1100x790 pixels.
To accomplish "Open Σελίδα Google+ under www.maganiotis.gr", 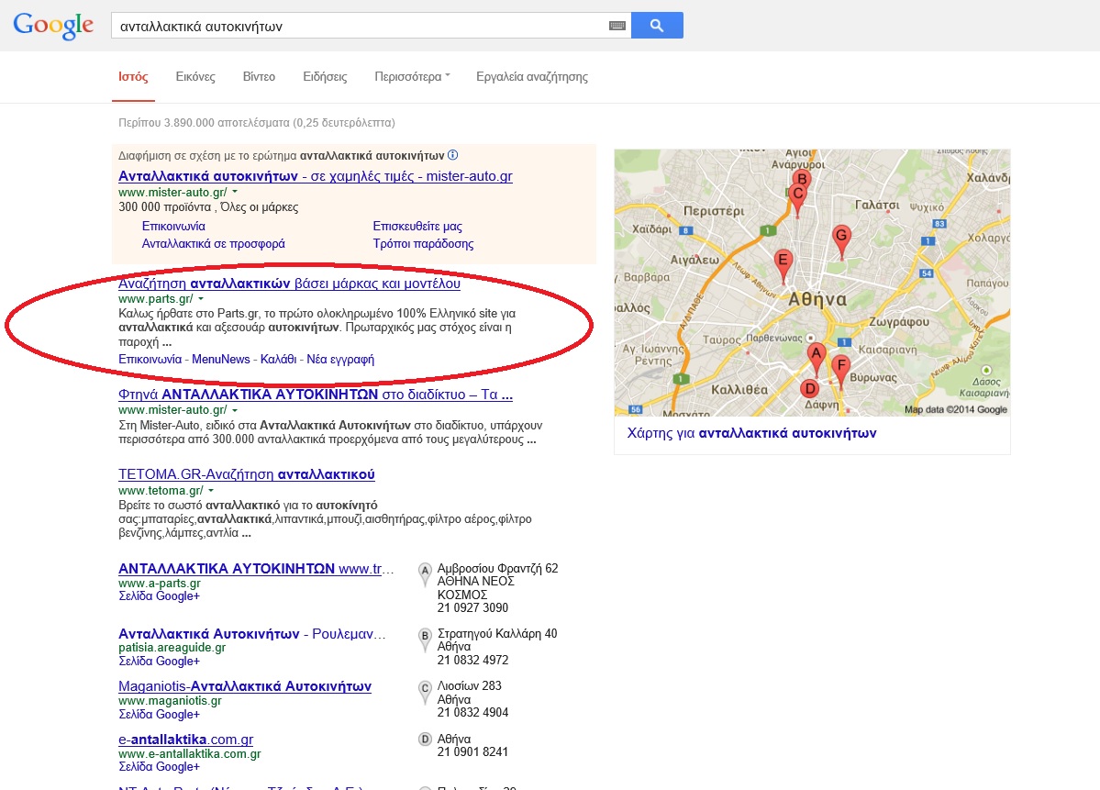I will coord(160,714).
